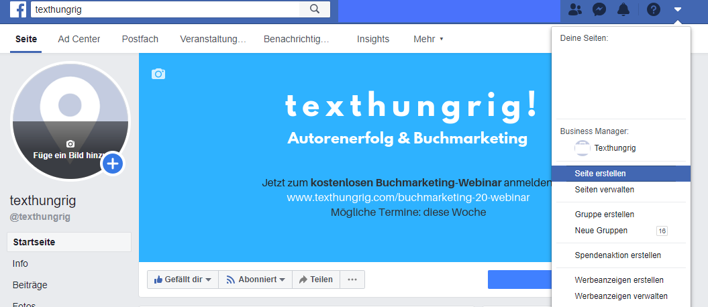708x307 pixels.
Task: Click Texthungrig under Business Manager
Action: click(x=615, y=148)
